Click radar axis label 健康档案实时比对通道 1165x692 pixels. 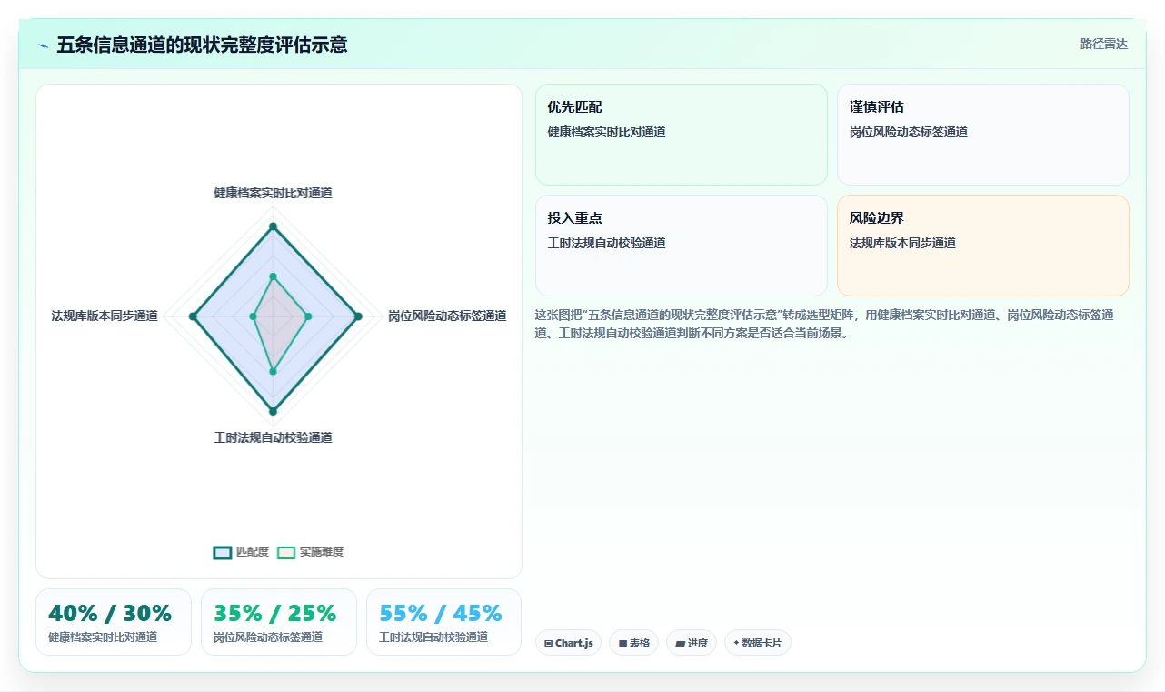coord(273,193)
